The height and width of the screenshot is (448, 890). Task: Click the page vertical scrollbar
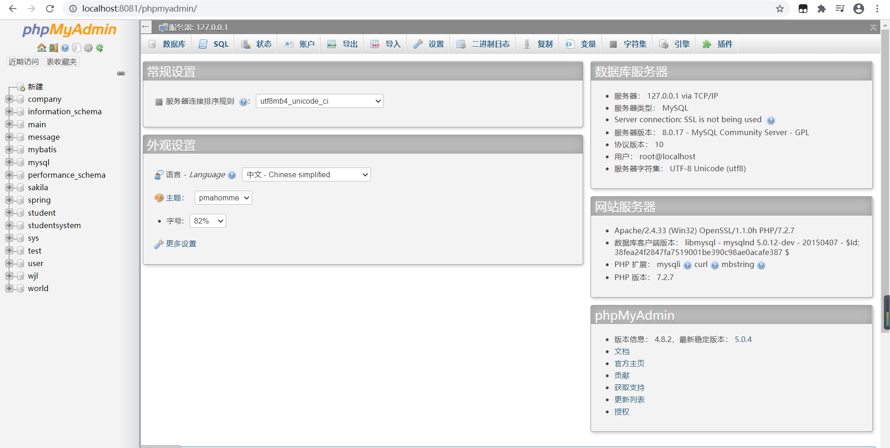click(x=885, y=180)
